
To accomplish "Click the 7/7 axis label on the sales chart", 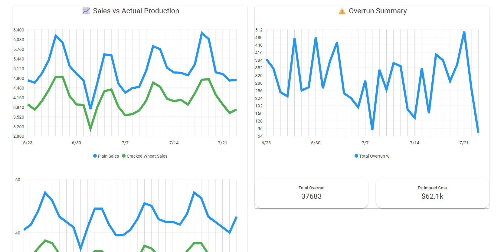I will click(125, 143).
